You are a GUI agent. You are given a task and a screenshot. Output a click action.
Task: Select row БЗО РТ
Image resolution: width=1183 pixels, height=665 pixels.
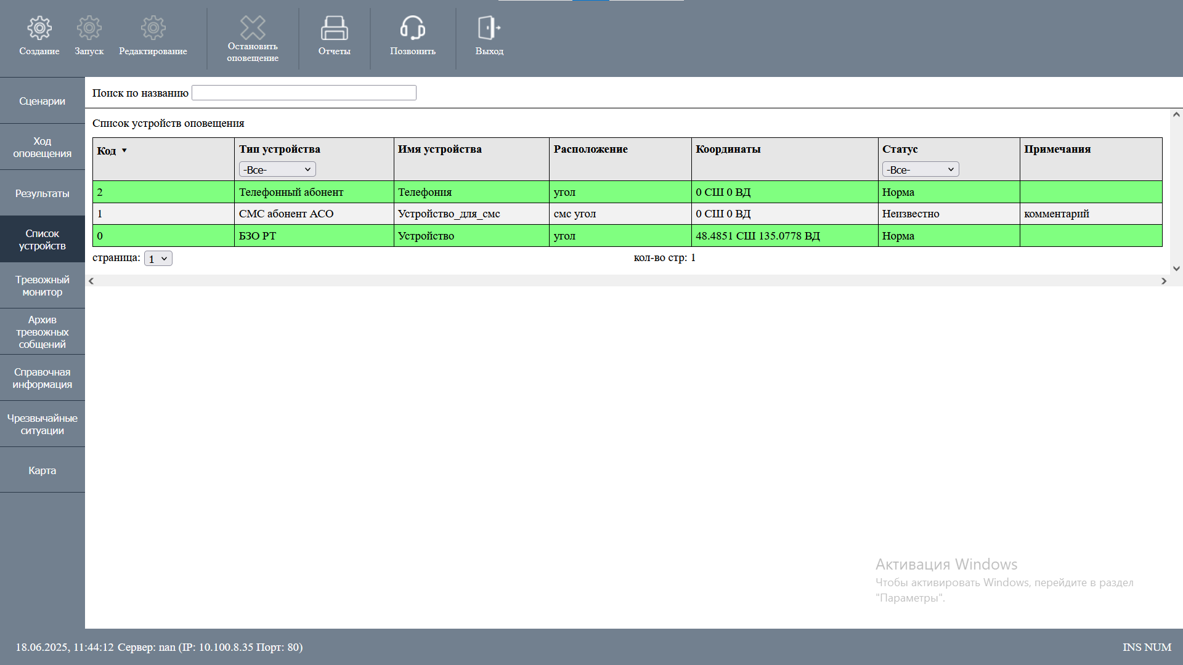627,236
